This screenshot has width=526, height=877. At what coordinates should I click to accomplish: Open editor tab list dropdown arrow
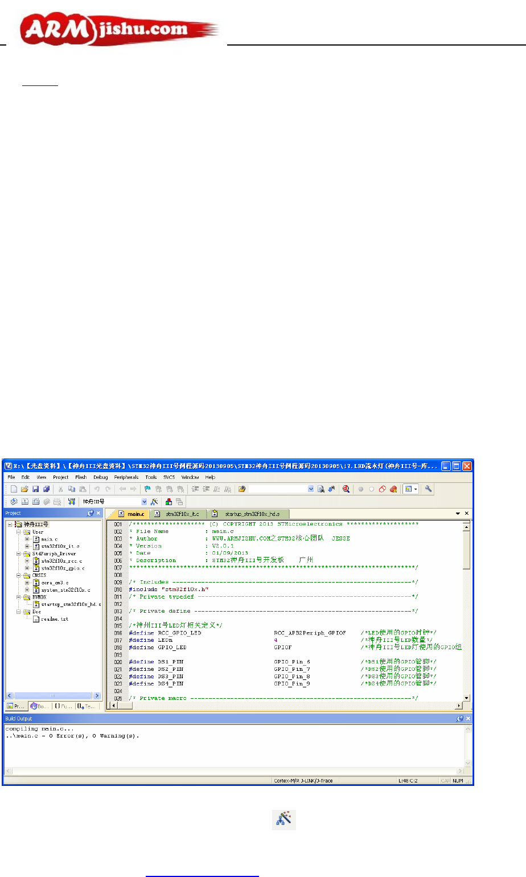point(458,514)
